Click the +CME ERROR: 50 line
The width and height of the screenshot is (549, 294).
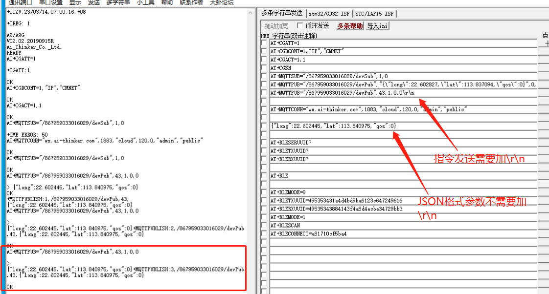pyautogui.click(x=27, y=135)
